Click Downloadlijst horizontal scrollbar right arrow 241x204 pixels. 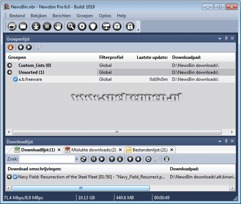232,188
